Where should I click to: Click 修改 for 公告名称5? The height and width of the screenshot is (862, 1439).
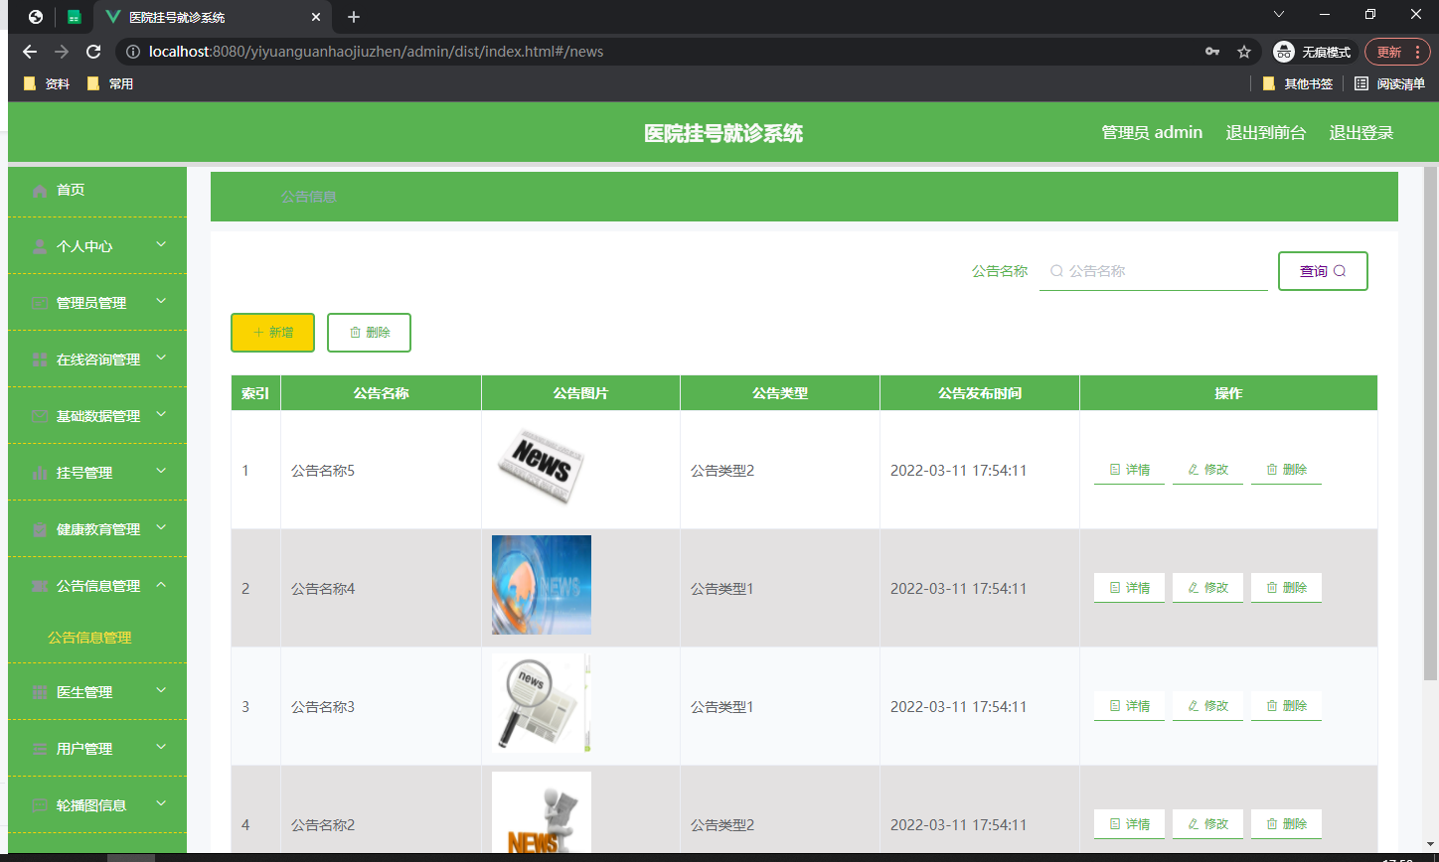coord(1207,470)
